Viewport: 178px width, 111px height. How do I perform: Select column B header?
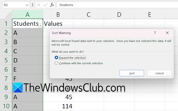pos(58,15)
